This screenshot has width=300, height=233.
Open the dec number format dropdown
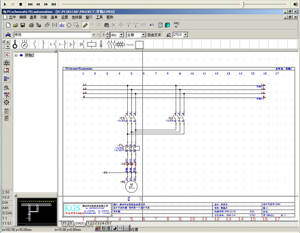coord(122,35)
